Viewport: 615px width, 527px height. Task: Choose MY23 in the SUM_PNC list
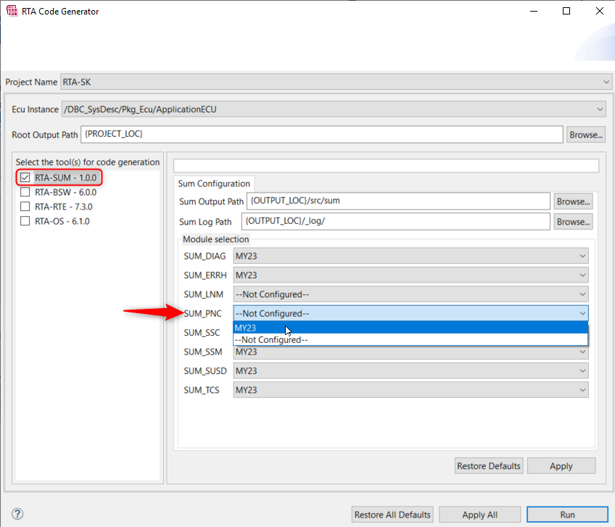pyautogui.click(x=410, y=328)
